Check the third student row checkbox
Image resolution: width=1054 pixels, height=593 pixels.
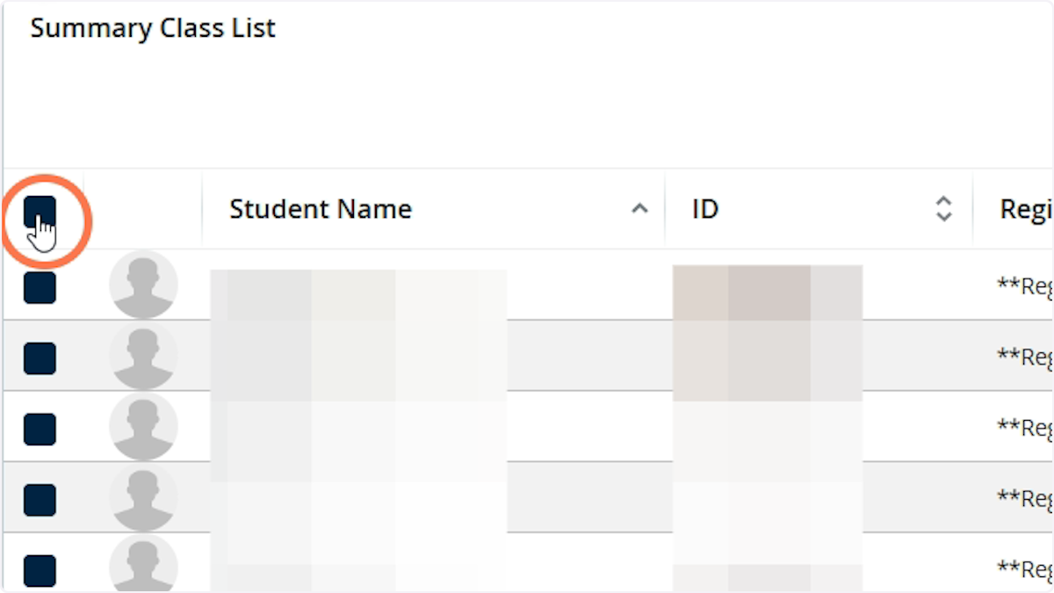(40, 430)
